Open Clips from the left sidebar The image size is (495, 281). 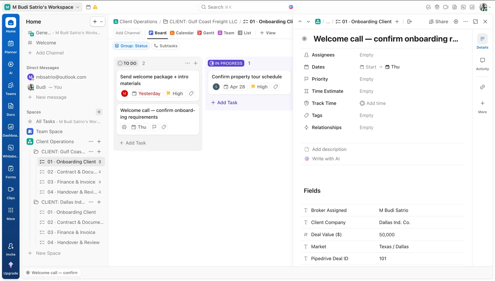[x=11, y=191]
